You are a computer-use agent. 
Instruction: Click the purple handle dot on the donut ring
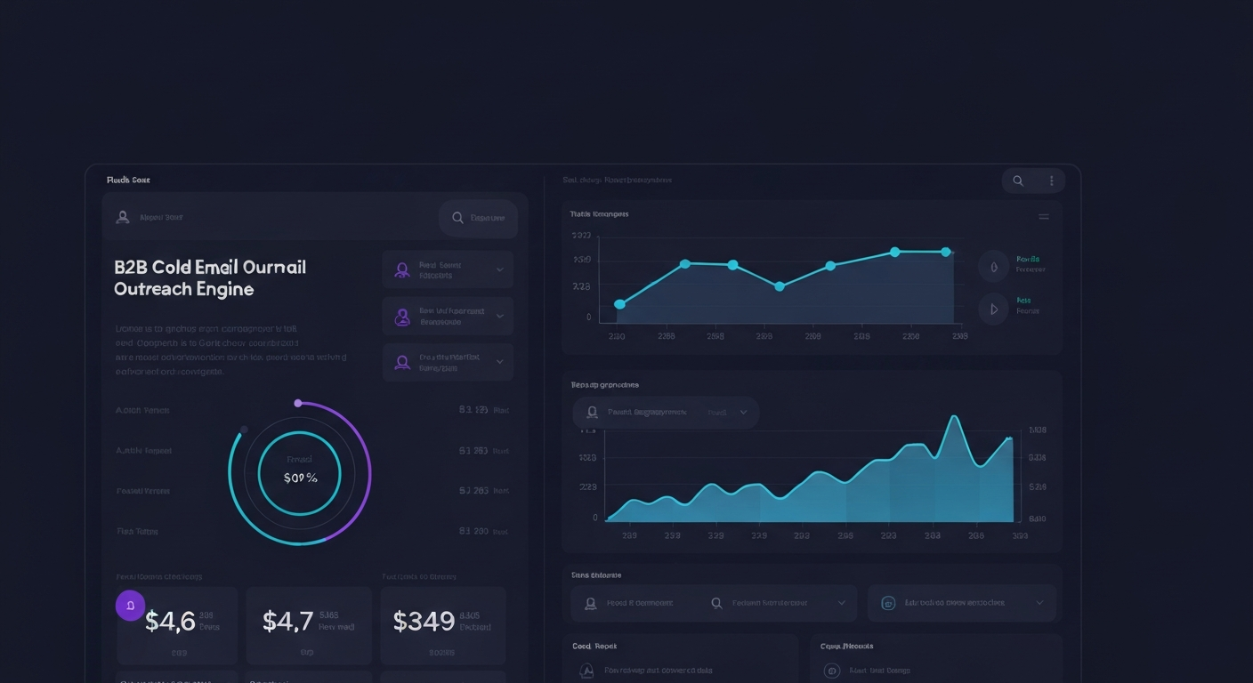pyautogui.click(x=298, y=403)
